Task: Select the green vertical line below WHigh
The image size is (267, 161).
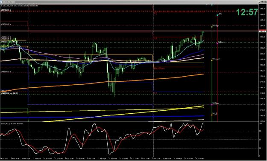Action: coord(212,75)
